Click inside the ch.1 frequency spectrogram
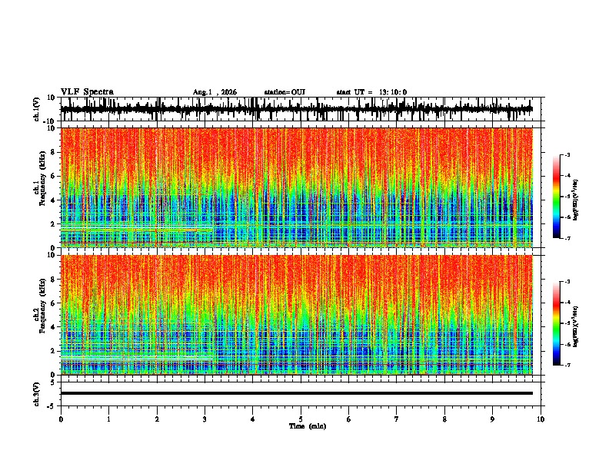The width and height of the screenshot is (609, 470). coord(296,187)
